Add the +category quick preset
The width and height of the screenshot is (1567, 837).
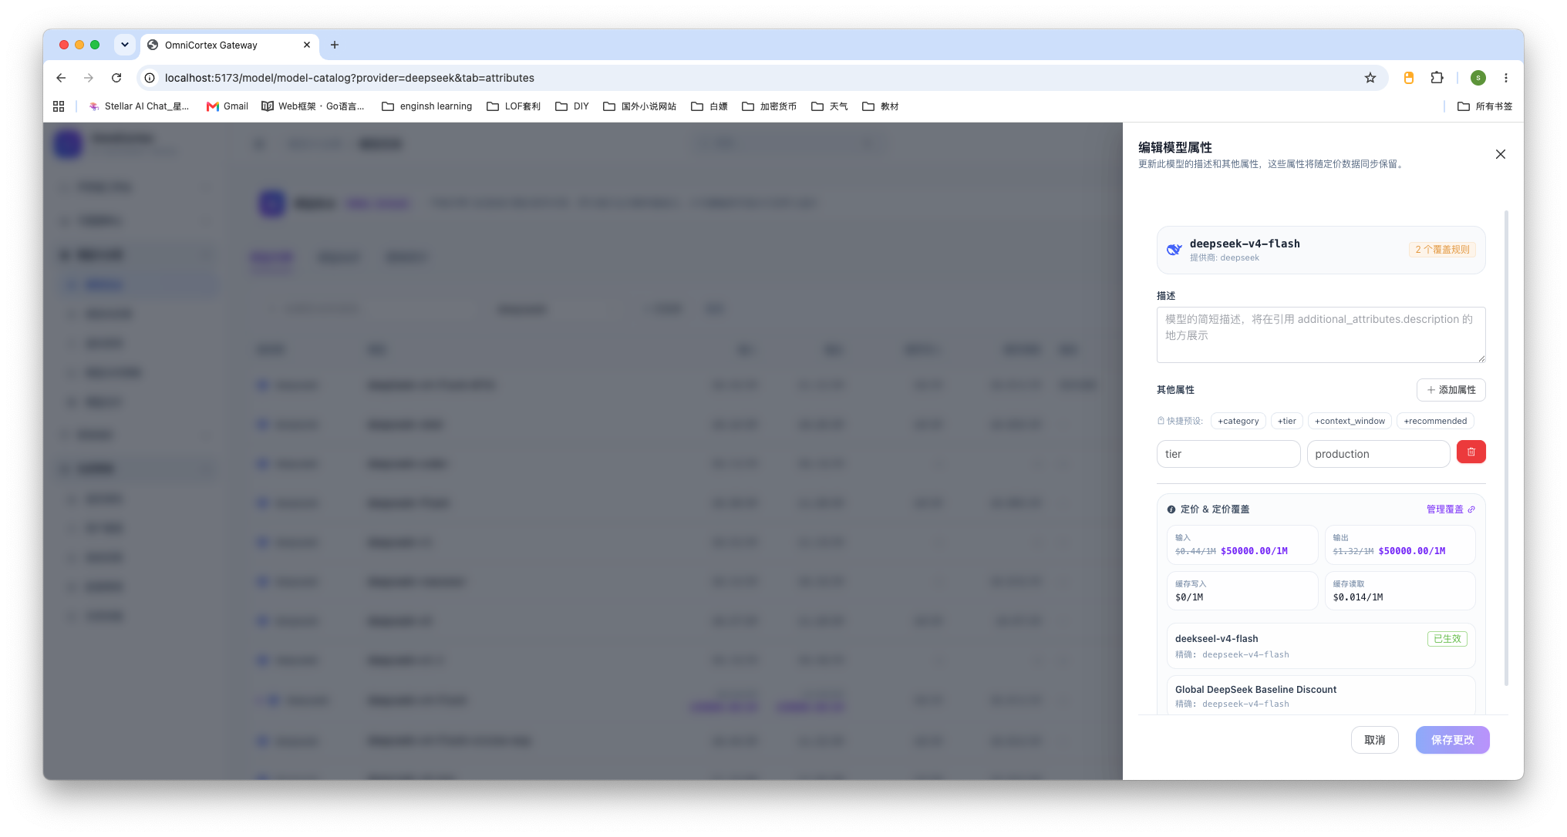click(1238, 421)
